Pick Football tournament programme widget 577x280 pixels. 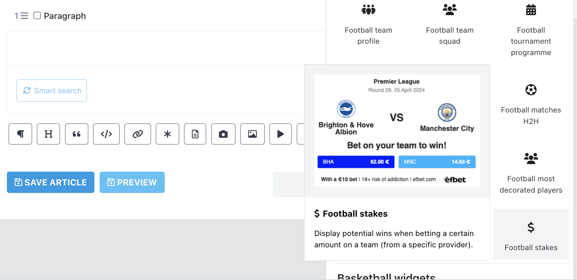click(531, 30)
